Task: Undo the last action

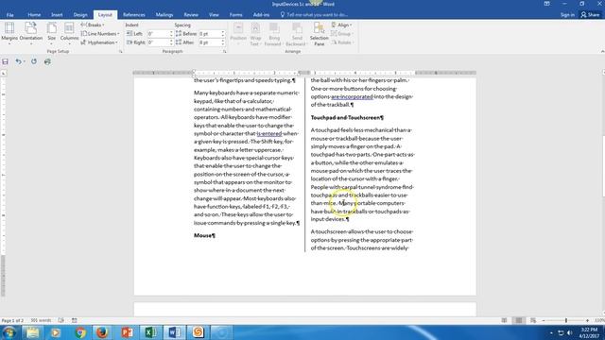Action: (x=18, y=61)
